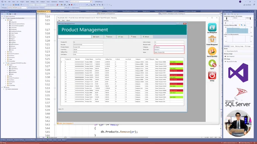Select the Product BBBB row in grid
The width and height of the screenshot is (257, 144).
(x=122, y=62)
